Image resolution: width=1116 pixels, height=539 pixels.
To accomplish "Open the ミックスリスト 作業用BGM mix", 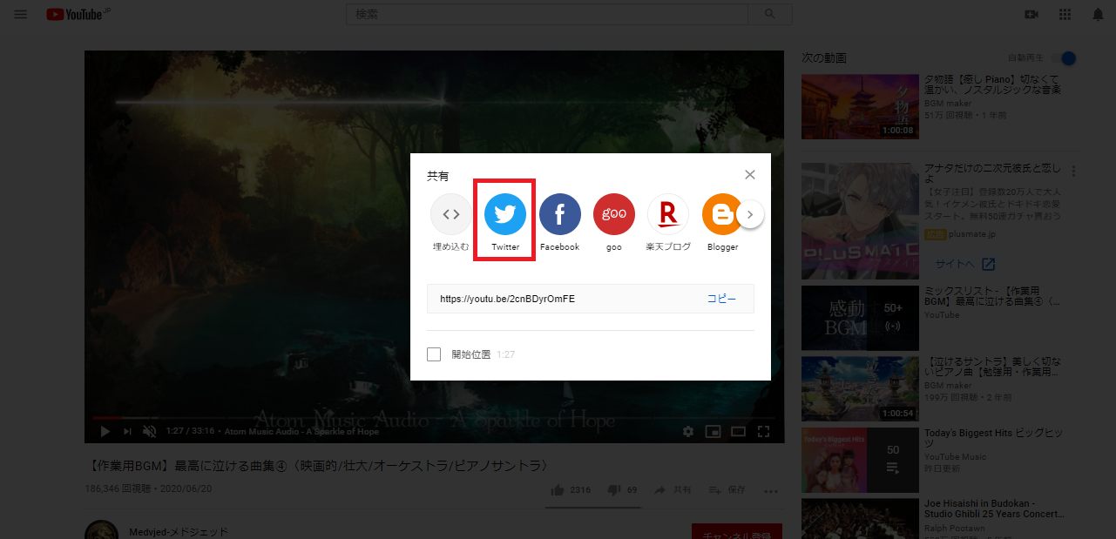I will point(991,296).
